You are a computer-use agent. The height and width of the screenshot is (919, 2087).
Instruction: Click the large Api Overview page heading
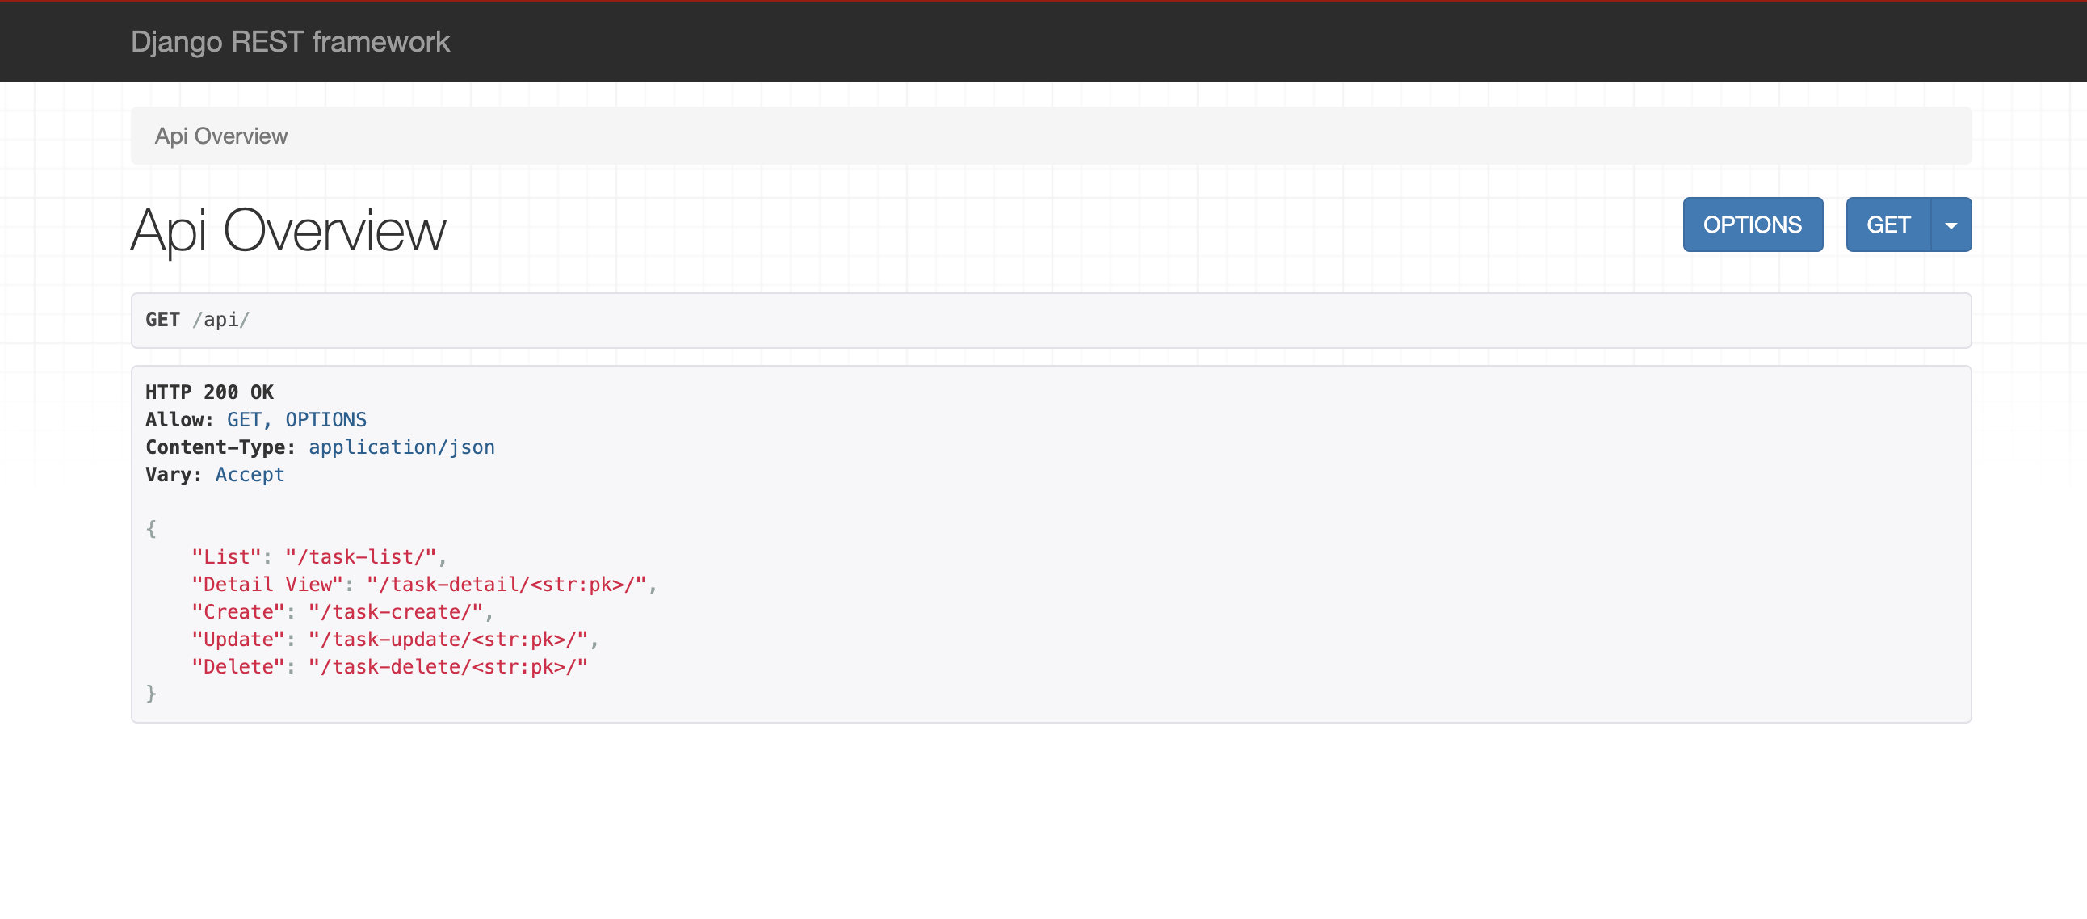click(288, 231)
